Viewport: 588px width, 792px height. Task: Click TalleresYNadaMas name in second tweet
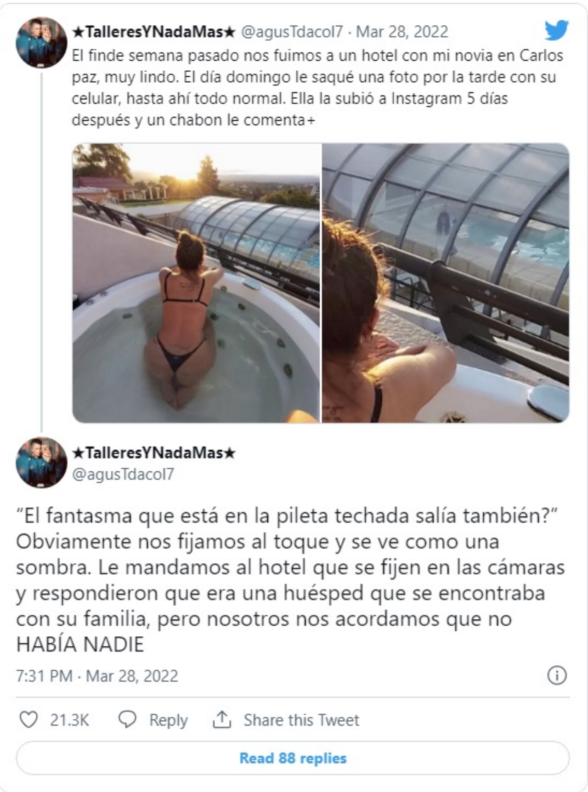pyautogui.click(x=154, y=453)
